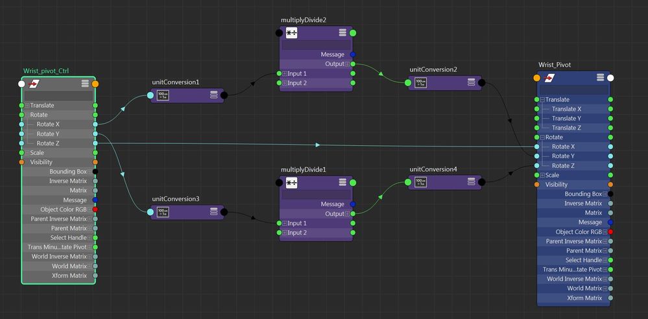Select Message row on multiplyDivide2

316,54
